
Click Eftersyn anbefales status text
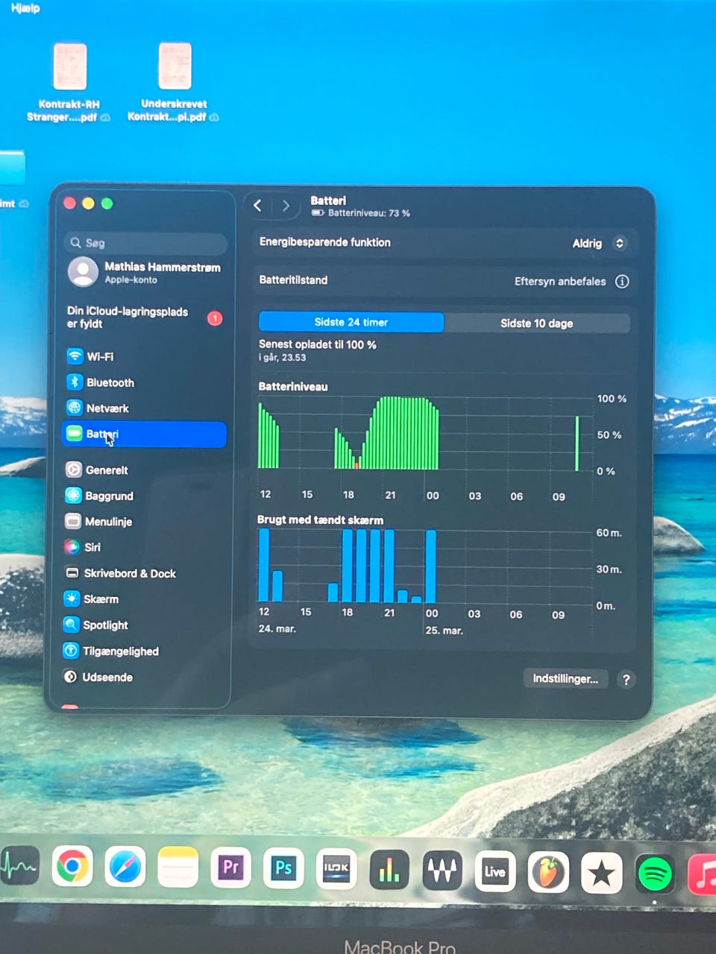[x=560, y=281]
